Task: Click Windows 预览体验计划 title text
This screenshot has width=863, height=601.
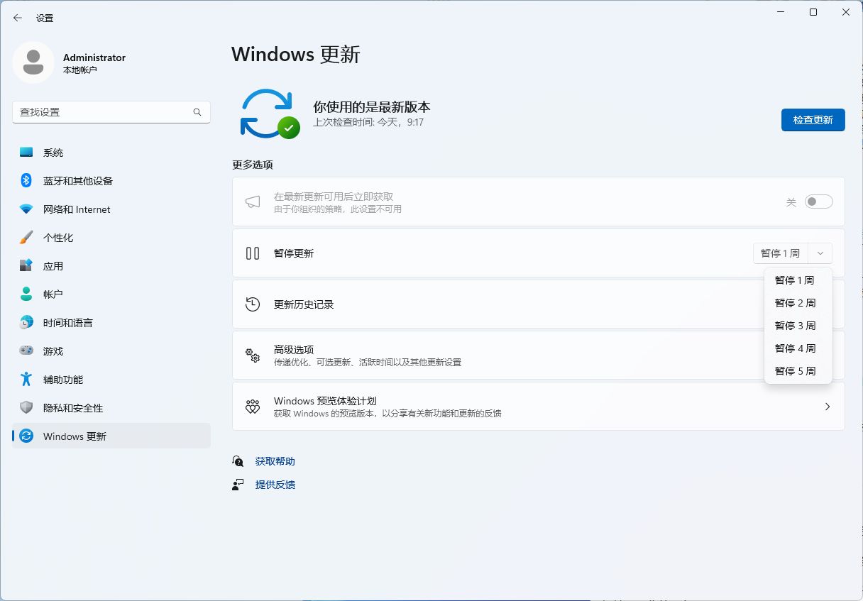Action: (325, 401)
